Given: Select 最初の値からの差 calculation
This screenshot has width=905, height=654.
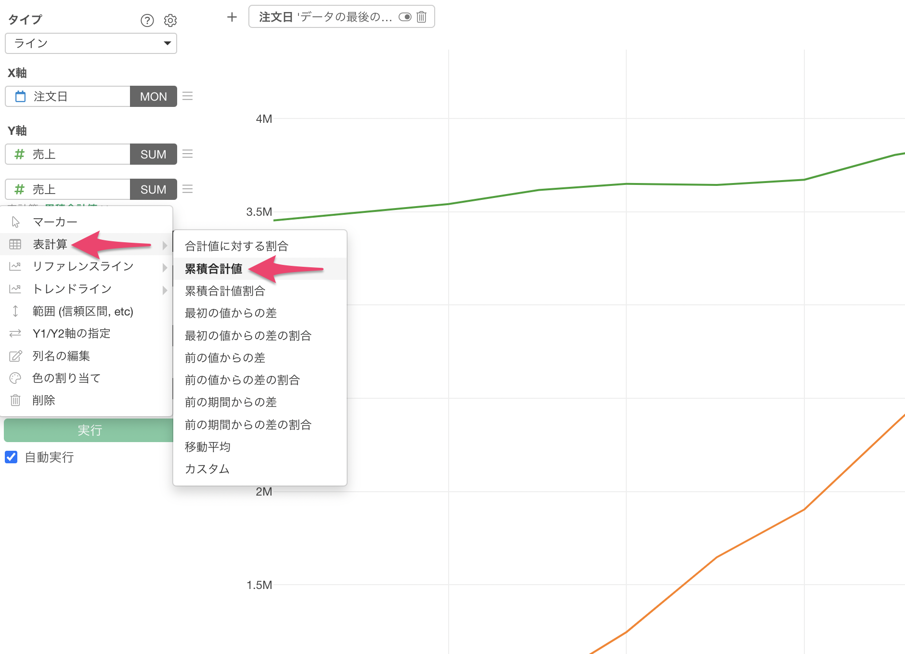Looking at the screenshot, I should (260, 313).
